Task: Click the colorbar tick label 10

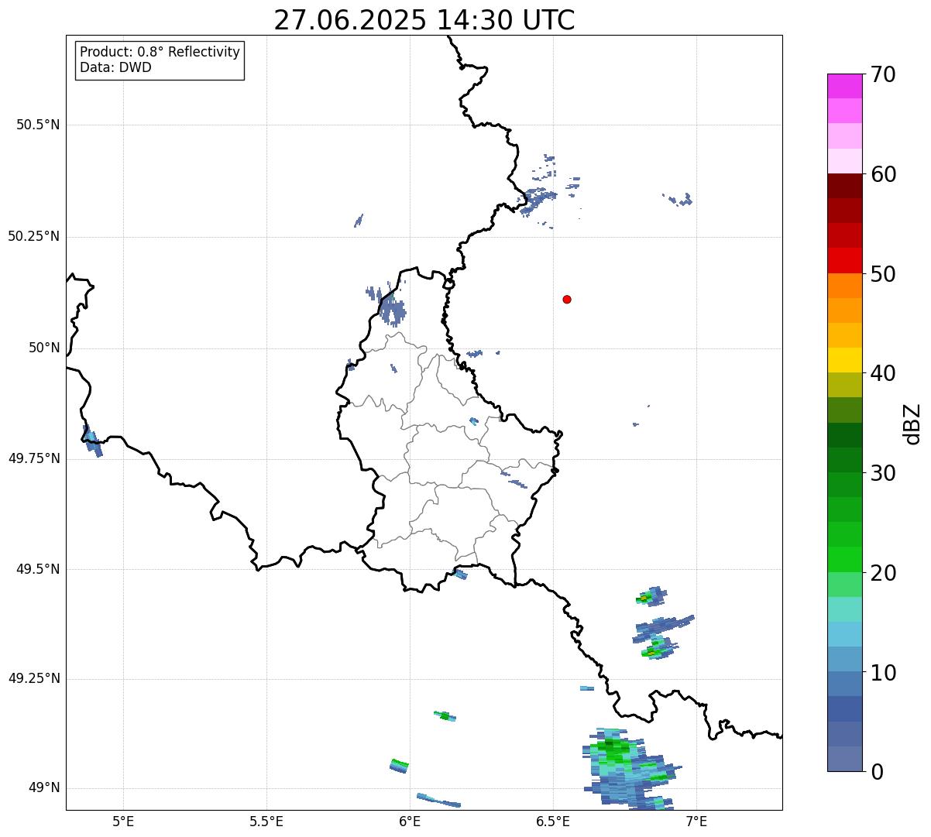Action: 883,673
